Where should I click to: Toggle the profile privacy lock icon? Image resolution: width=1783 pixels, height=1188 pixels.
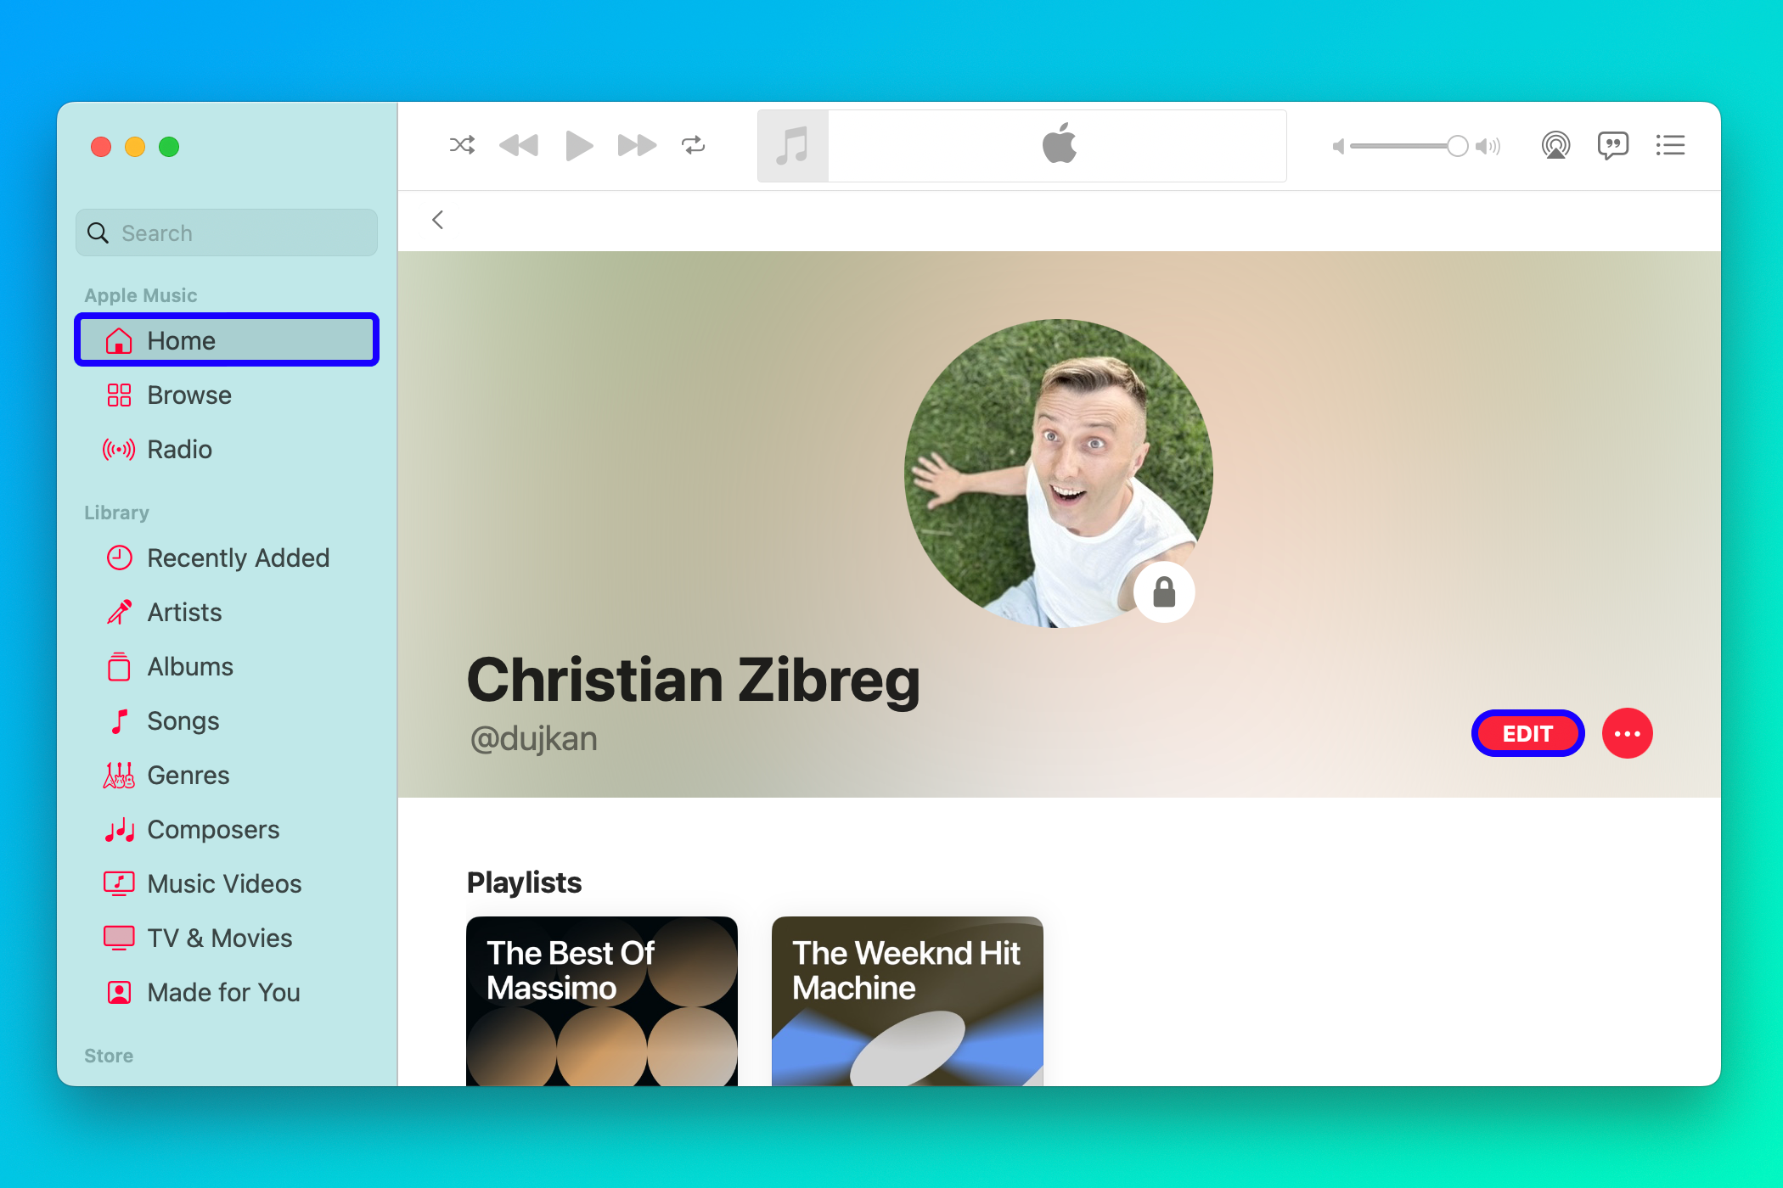[1163, 591]
